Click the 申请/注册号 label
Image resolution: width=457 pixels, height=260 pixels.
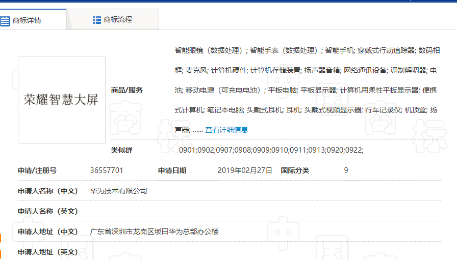[x=37, y=170]
